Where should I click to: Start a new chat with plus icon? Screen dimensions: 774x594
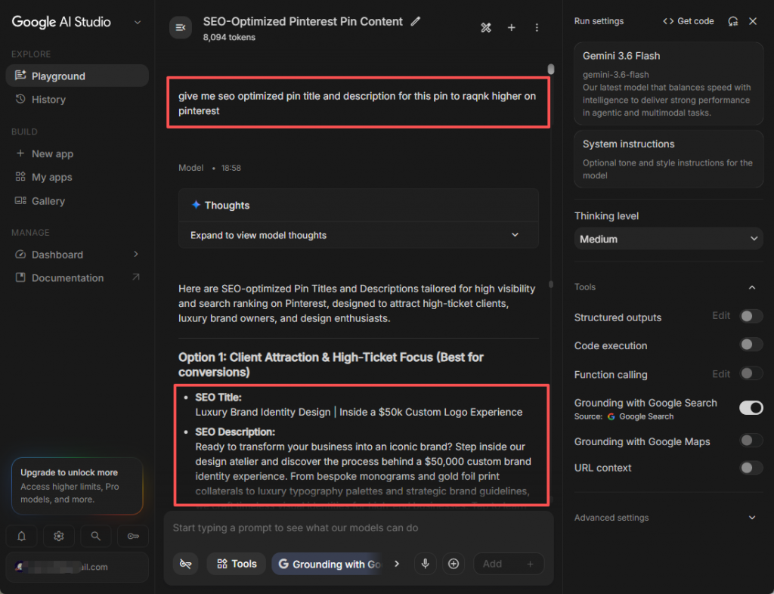[x=512, y=28]
